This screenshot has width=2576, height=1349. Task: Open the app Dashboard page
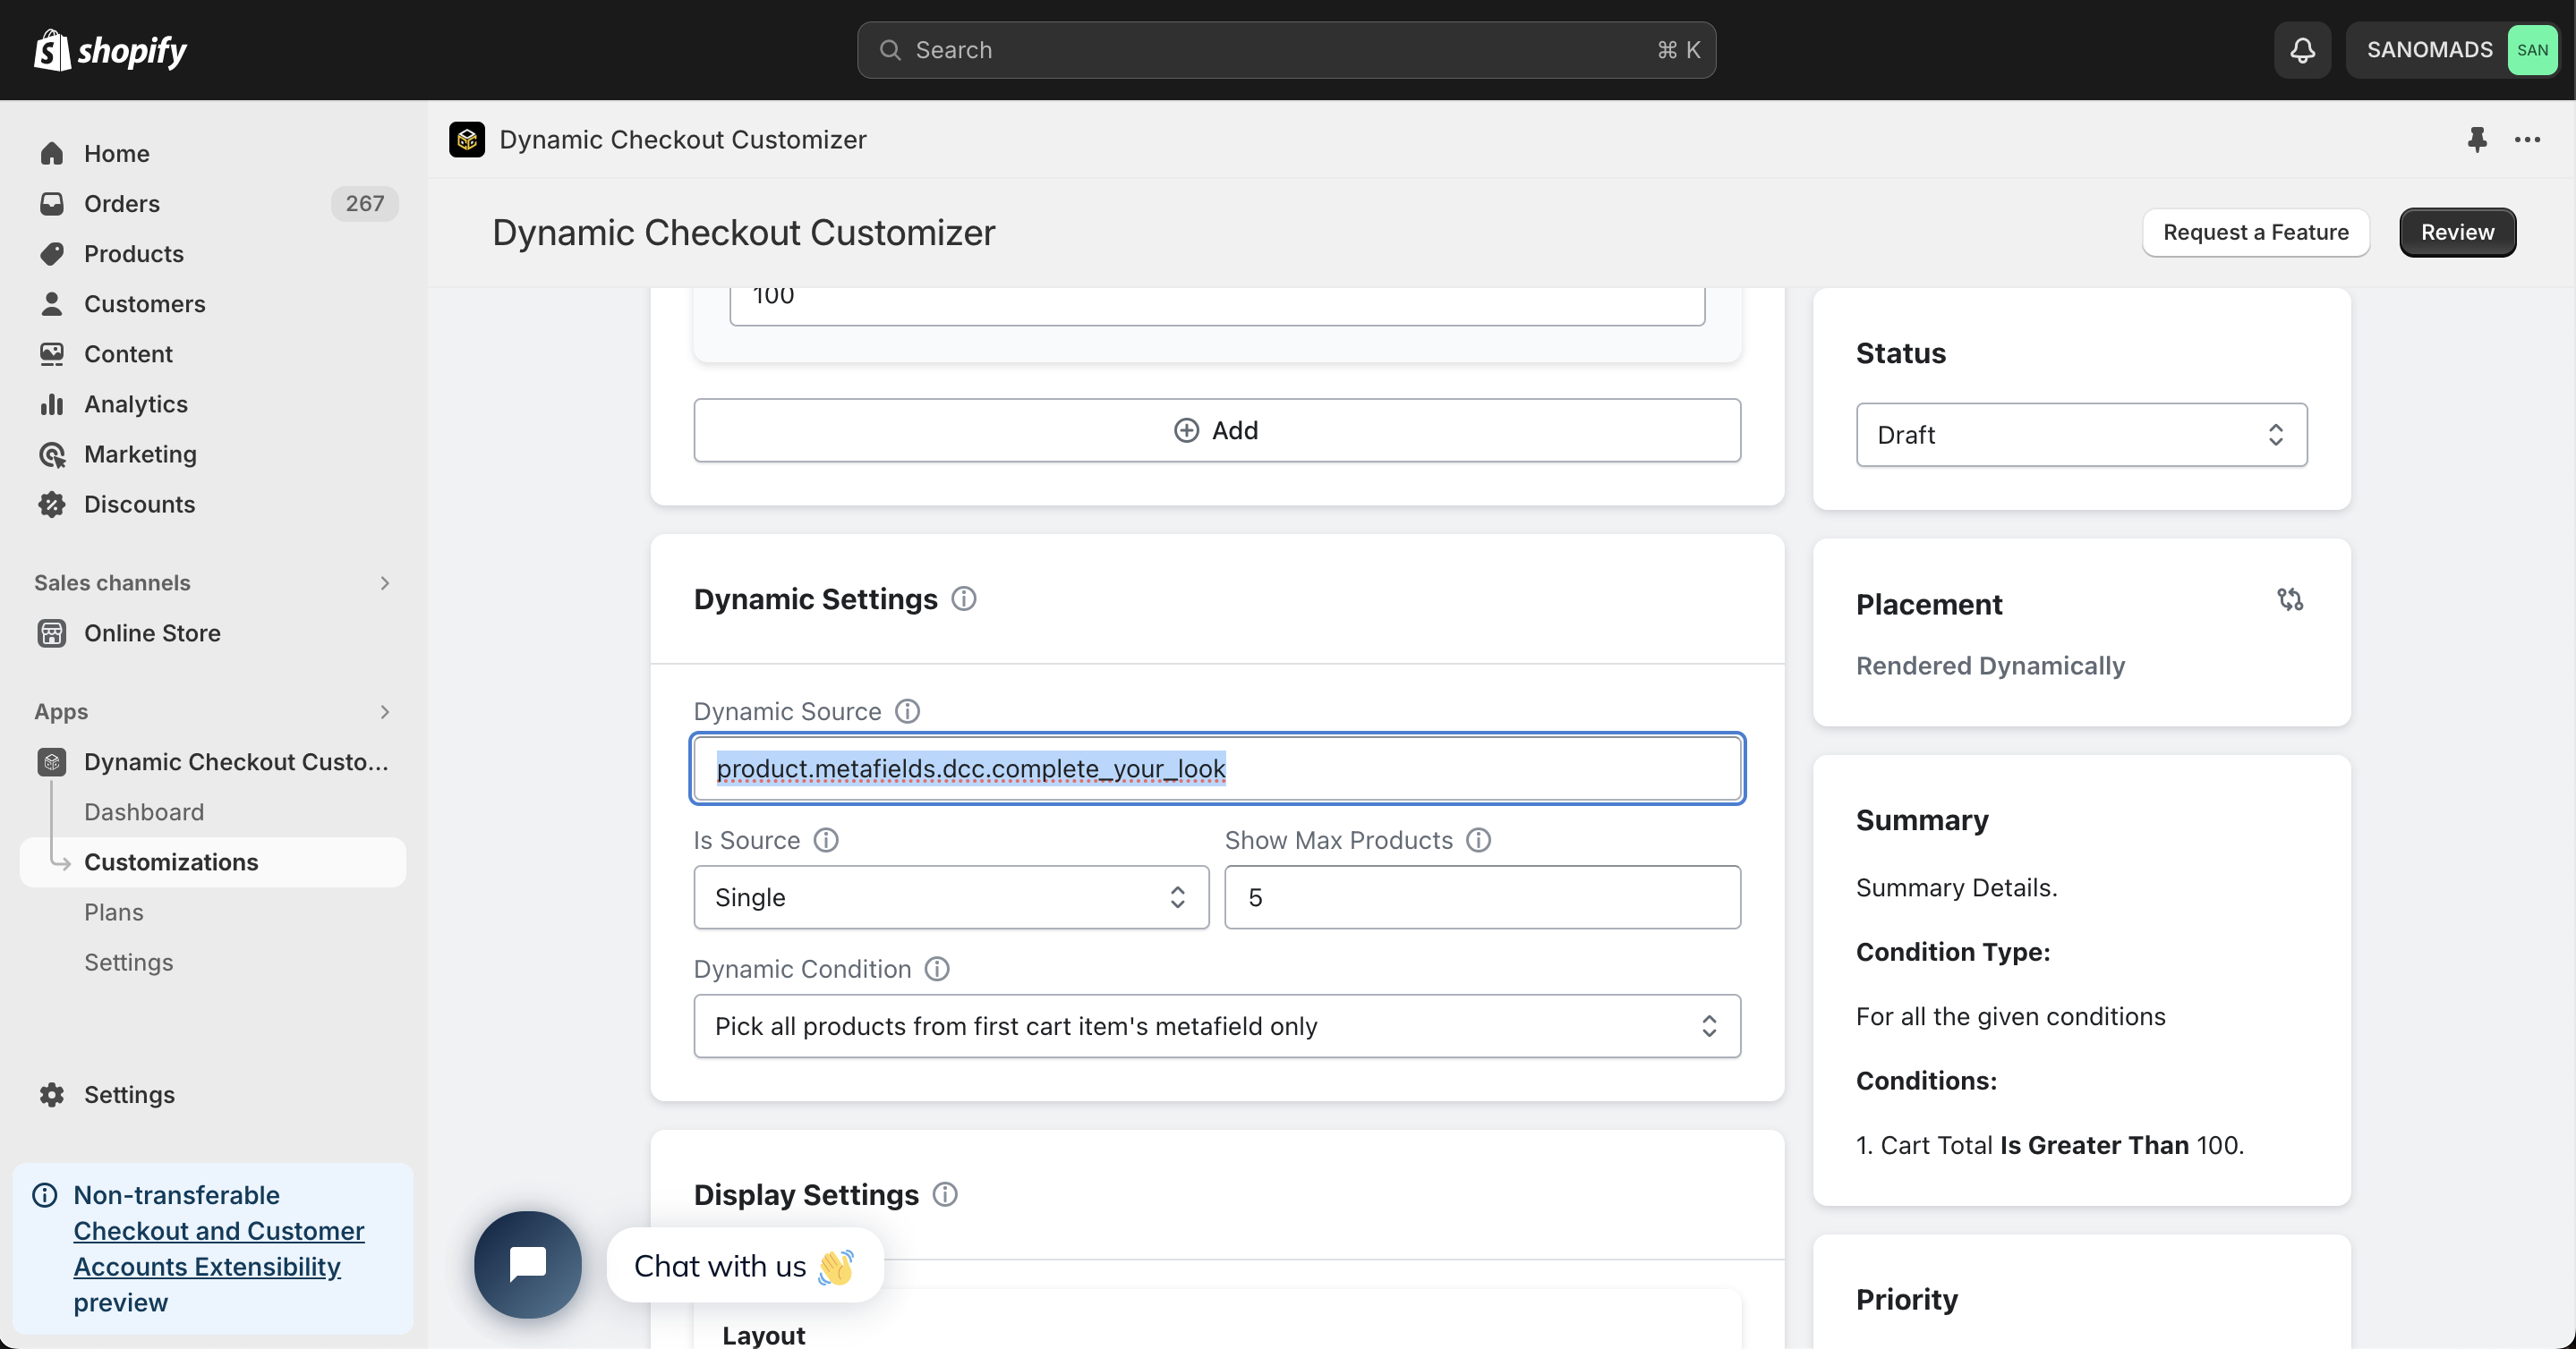[144, 811]
